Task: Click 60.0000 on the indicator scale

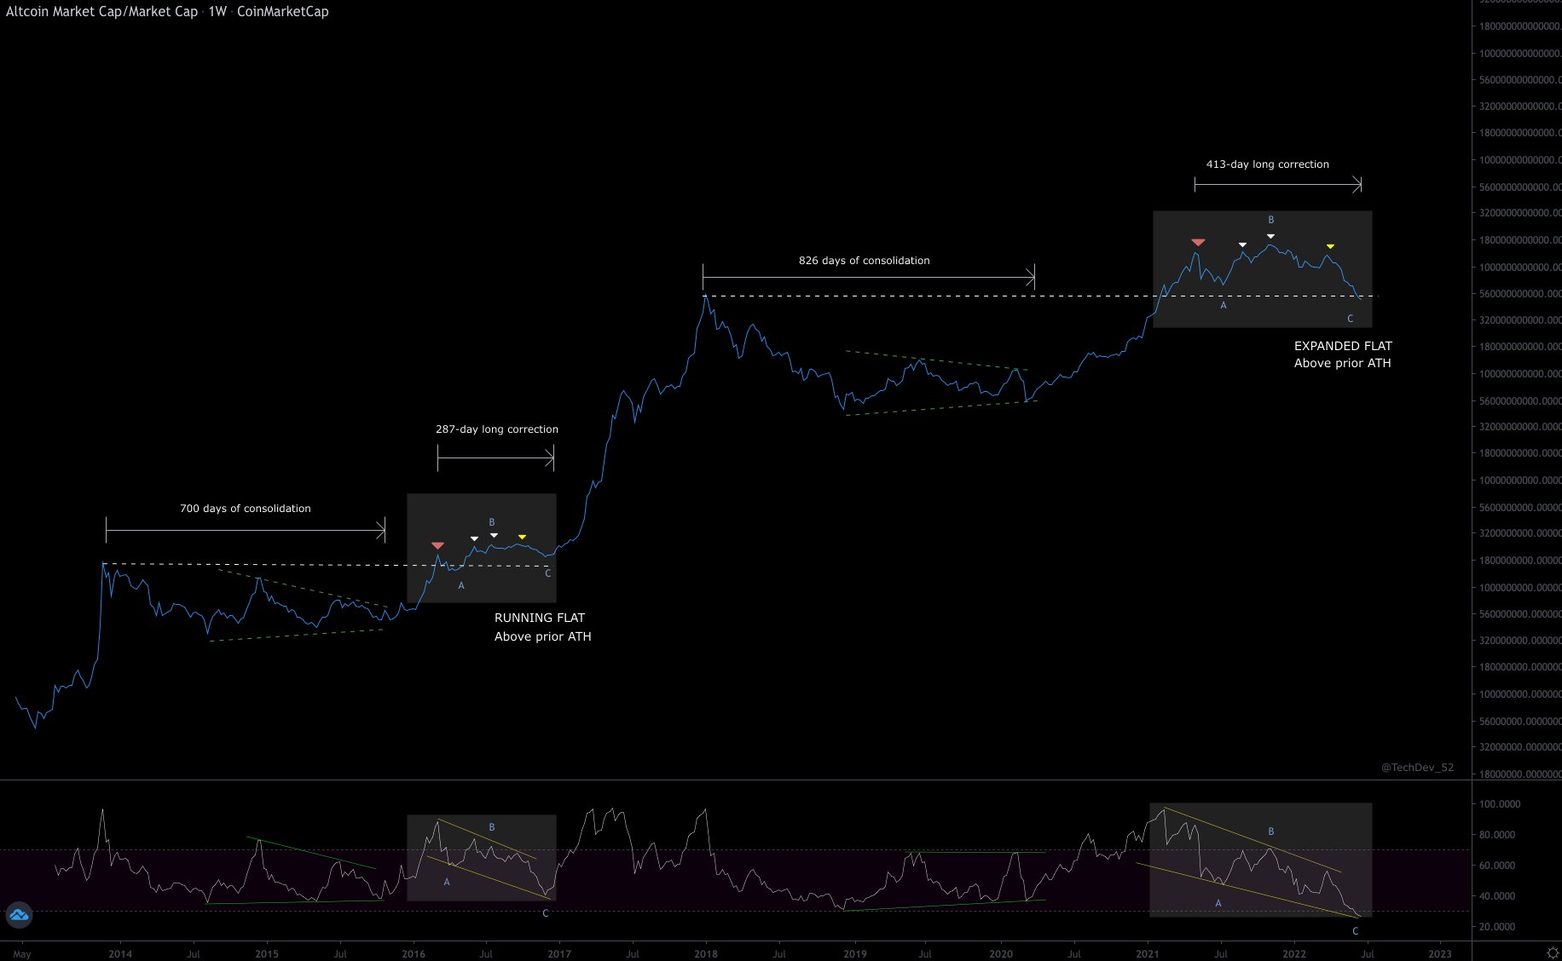Action: [x=1497, y=866]
